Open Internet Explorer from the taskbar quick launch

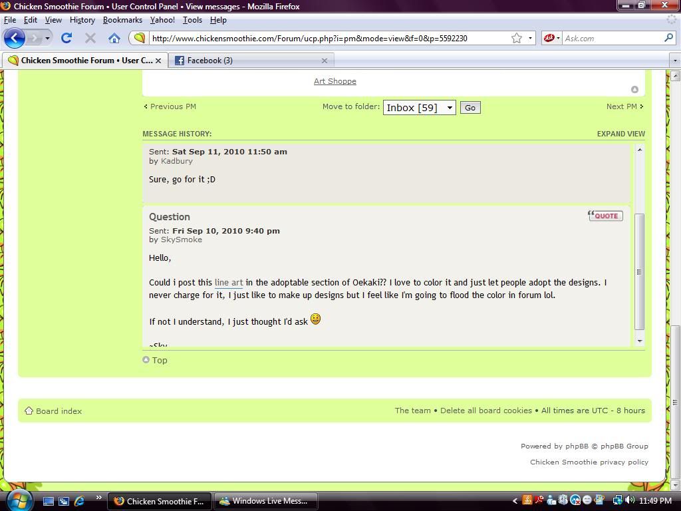coord(80,501)
